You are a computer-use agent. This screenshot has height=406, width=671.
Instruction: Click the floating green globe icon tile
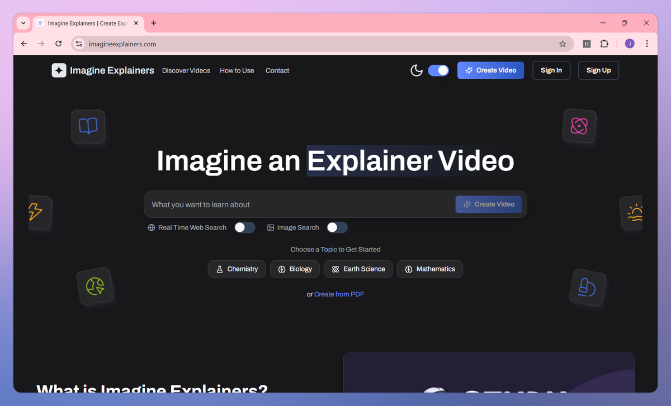[x=95, y=286]
